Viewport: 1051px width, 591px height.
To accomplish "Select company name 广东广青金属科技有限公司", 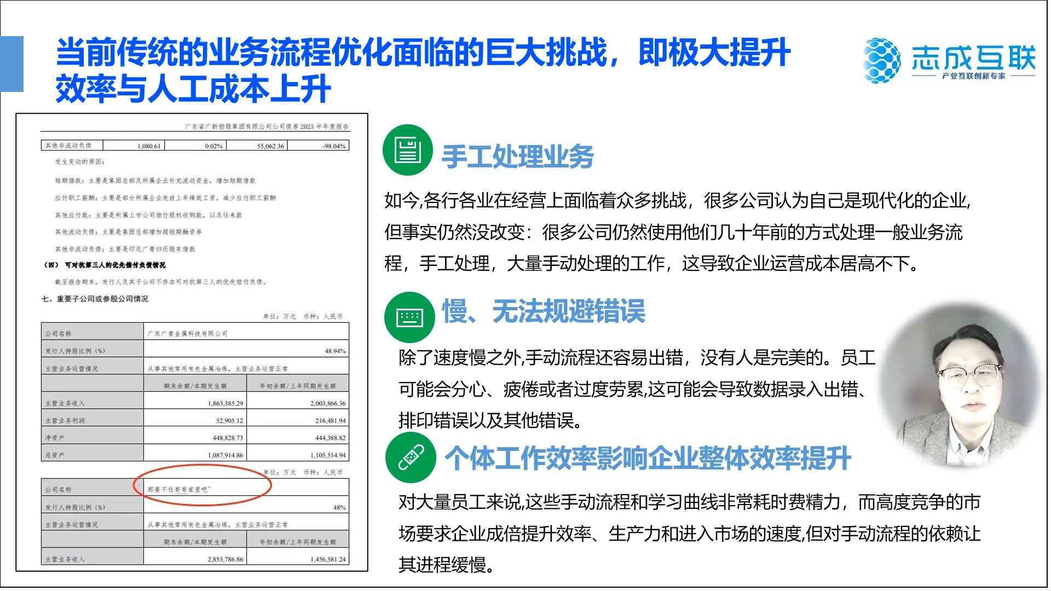I will point(187,334).
